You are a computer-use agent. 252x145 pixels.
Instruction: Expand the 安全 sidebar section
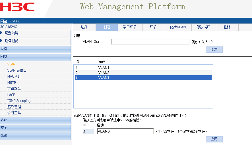(x=35, y=128)
